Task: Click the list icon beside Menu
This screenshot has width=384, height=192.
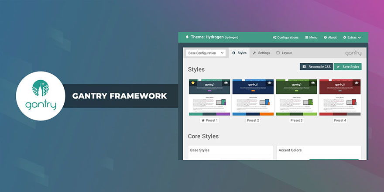Action: [x=306, y=38]
